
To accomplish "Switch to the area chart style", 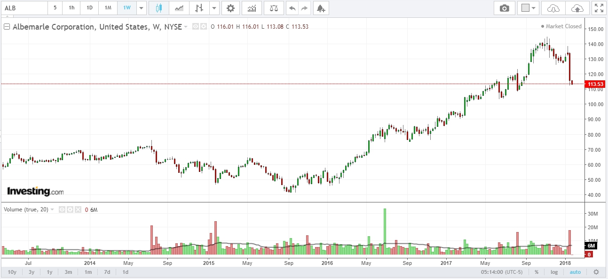I will (179, 8).
